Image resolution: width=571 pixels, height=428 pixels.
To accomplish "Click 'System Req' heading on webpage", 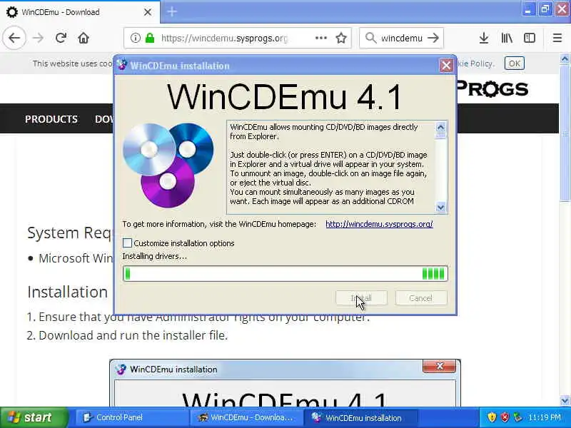I will click(x=69, y=233).
